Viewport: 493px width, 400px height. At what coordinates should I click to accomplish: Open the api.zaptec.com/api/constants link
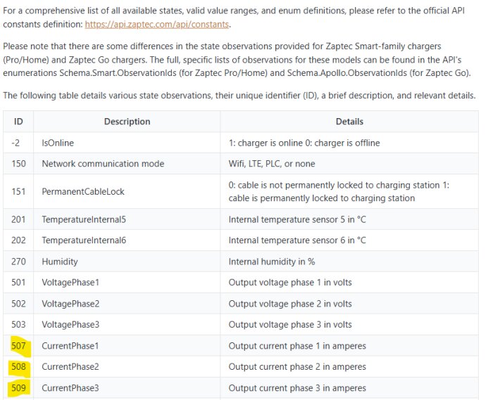point(156,24)
